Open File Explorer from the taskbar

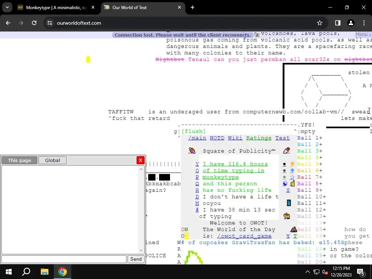coord(44,272)
